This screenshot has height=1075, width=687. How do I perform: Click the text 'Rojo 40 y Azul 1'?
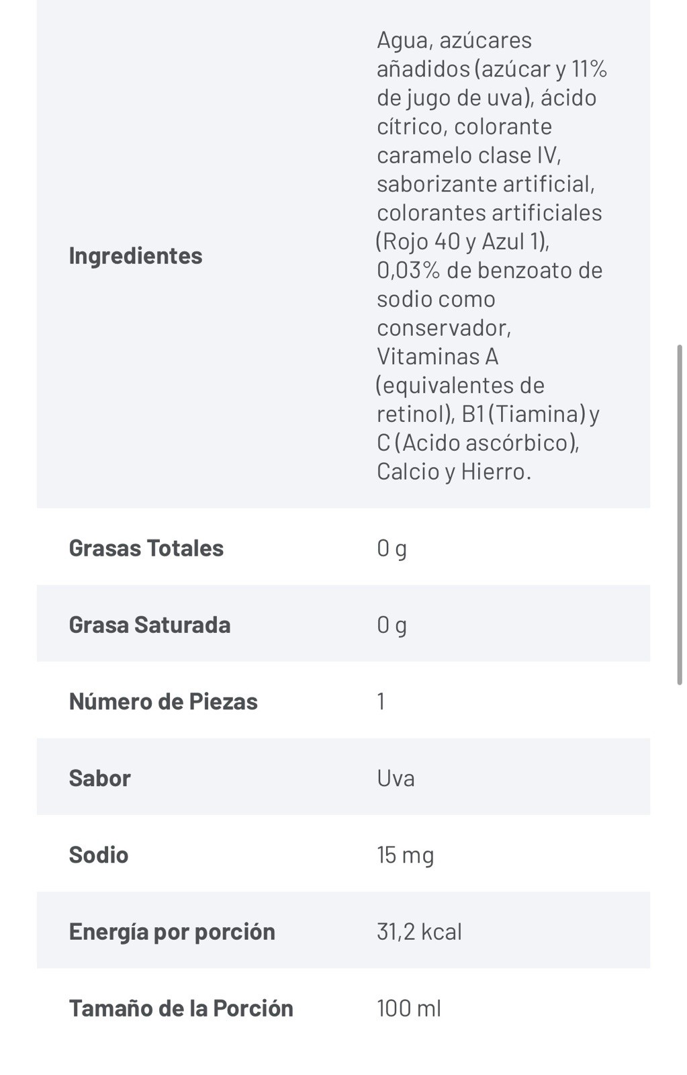(461, 241)
